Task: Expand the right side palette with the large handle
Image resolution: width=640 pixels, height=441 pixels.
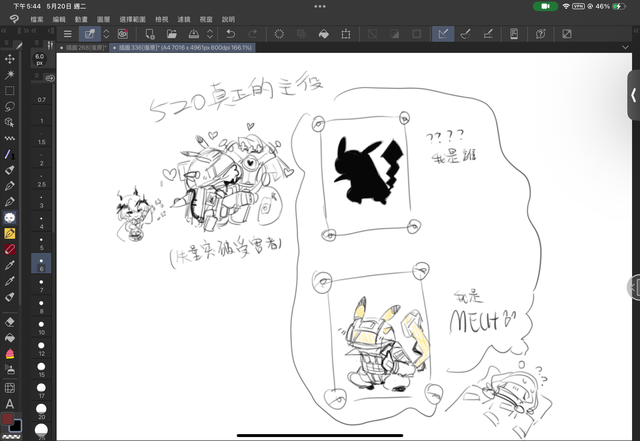Action: (634, 95)
